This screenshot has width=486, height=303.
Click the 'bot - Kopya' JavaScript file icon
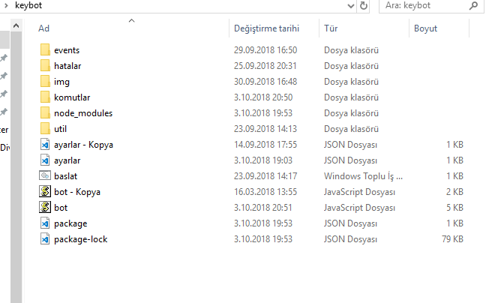[45, 191]
